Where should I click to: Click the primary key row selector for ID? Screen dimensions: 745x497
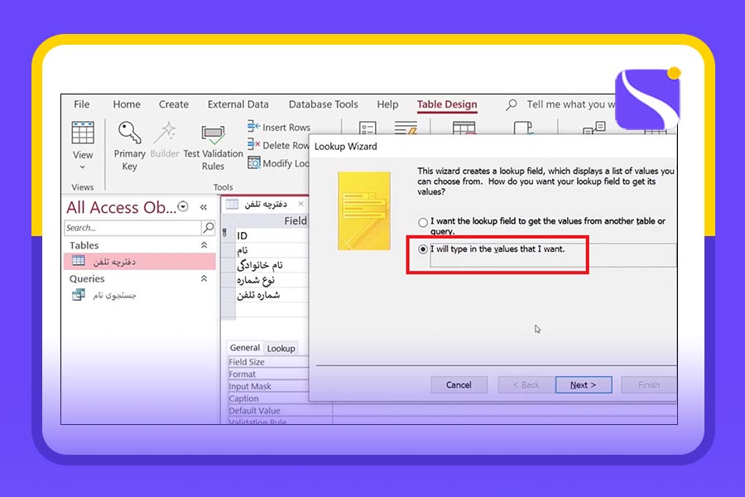[228, 235]
